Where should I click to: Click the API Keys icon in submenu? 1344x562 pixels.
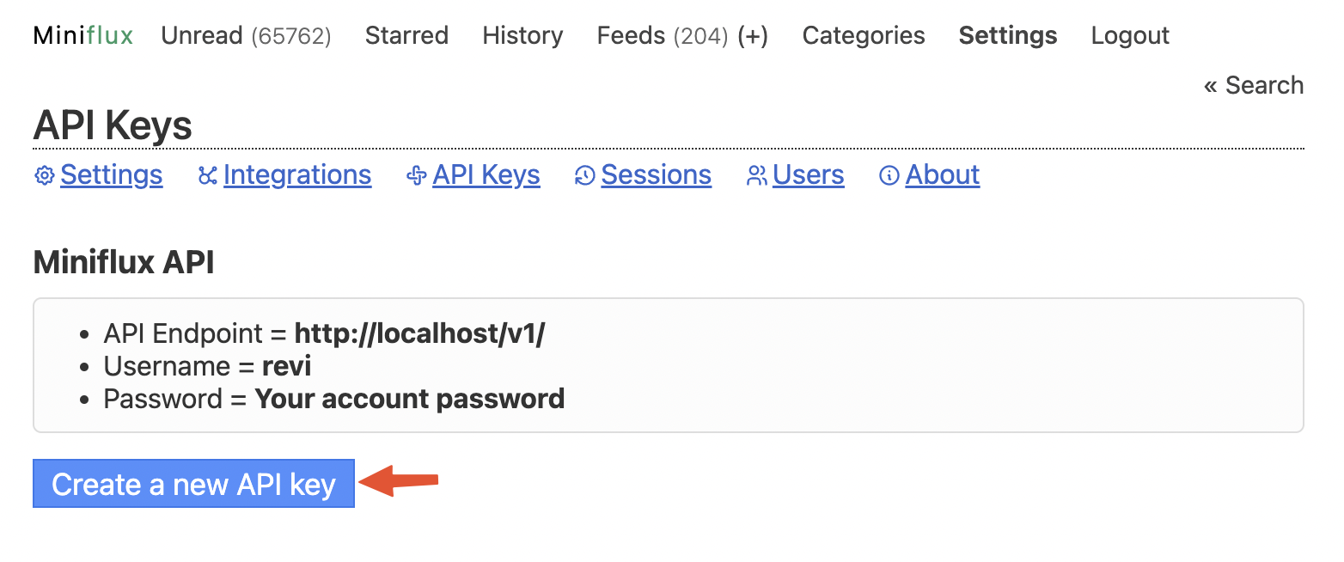tap(416, 175)
